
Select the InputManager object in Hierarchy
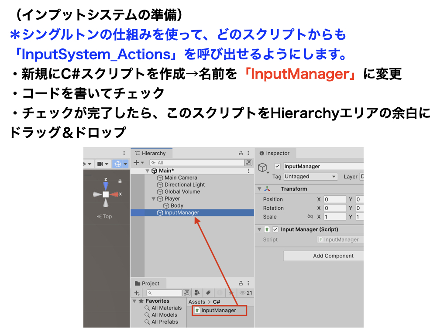pyautogui.click(x=192, y=213)
